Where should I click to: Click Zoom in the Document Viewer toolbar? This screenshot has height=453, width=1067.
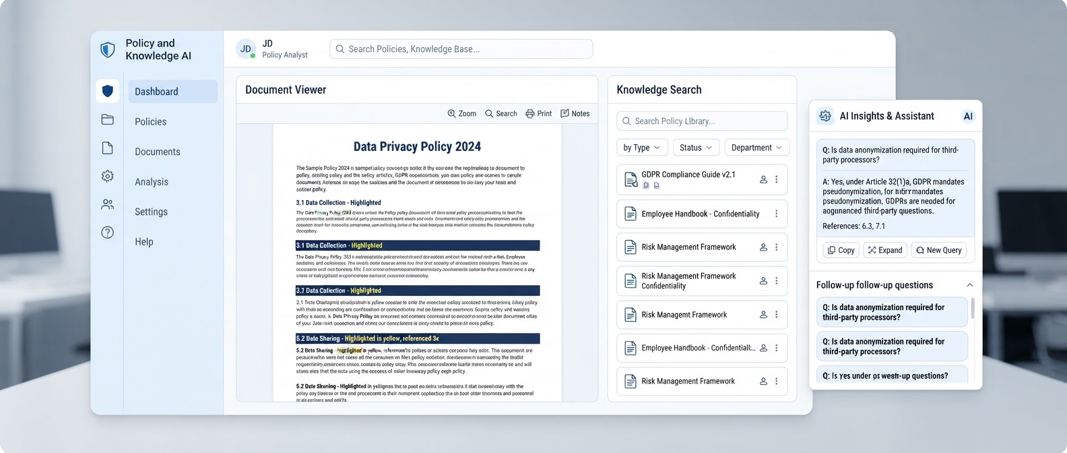click(461, 114)
